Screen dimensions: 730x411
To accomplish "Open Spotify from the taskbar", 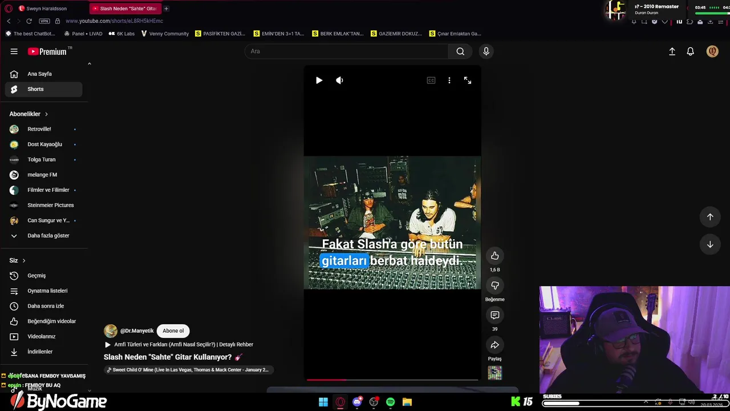I will pyautogui.click(x=390, y=402).
